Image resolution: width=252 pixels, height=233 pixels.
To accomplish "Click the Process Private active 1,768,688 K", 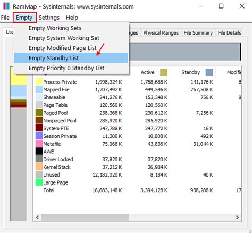I will click(x=154, y=82).
